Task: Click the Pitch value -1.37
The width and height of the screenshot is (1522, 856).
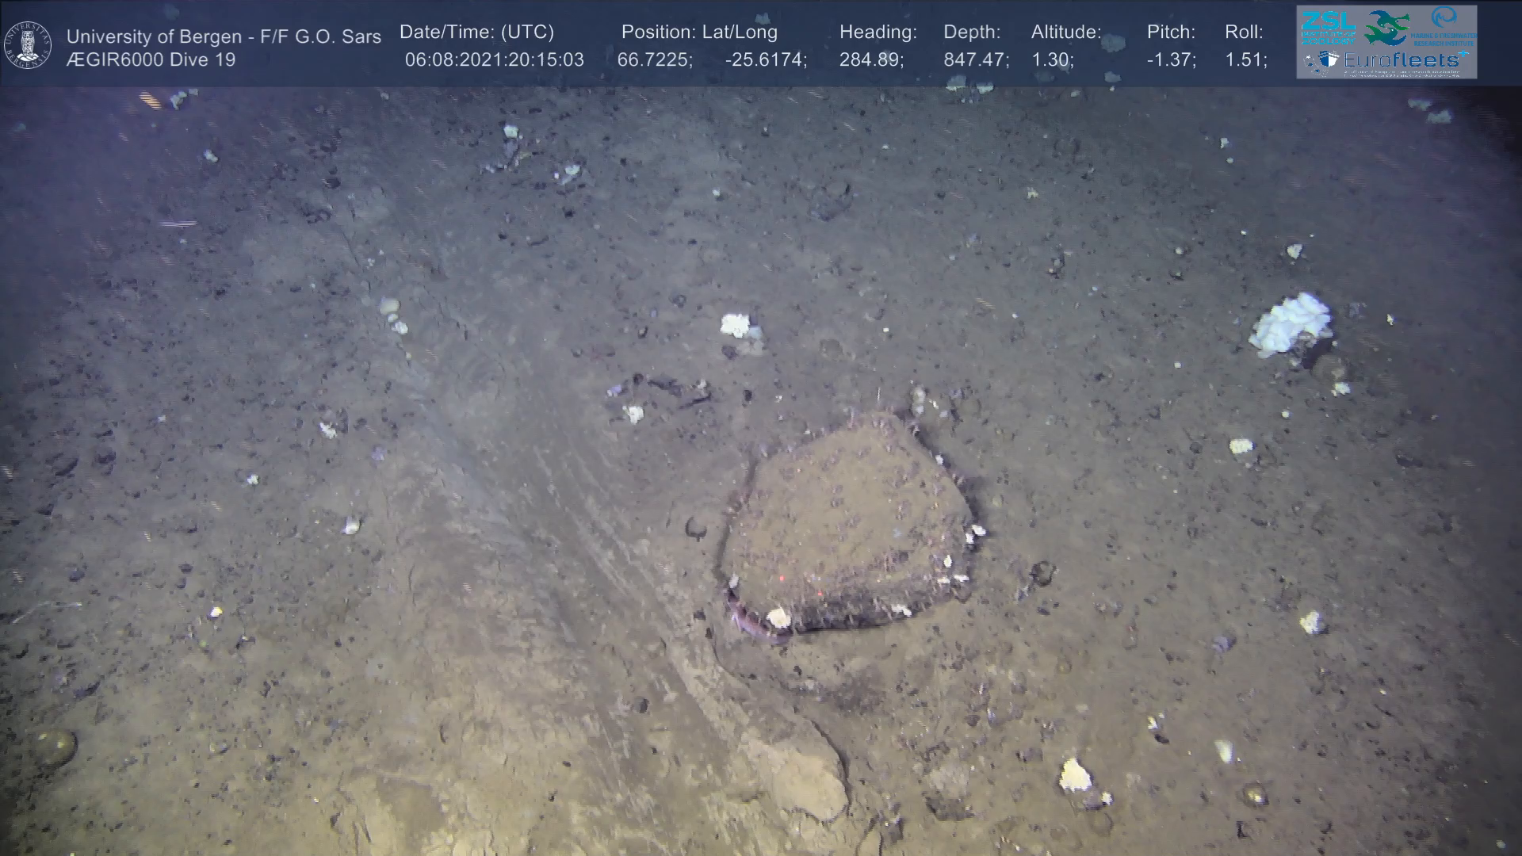Action: (x=1171, y=60)
